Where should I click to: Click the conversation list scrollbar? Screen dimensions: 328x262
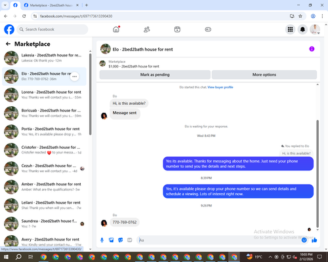[x=90, y=94]
